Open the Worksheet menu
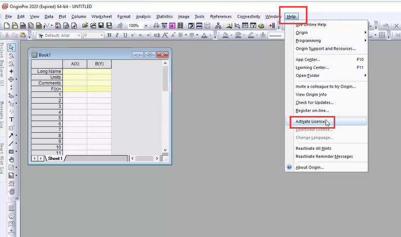 102,16
